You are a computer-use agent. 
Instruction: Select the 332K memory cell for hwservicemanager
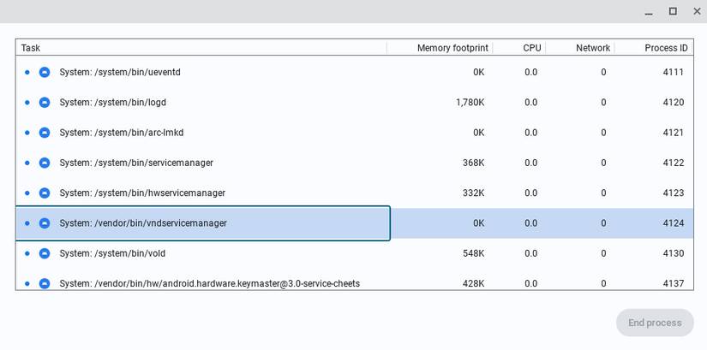[473, 193]
